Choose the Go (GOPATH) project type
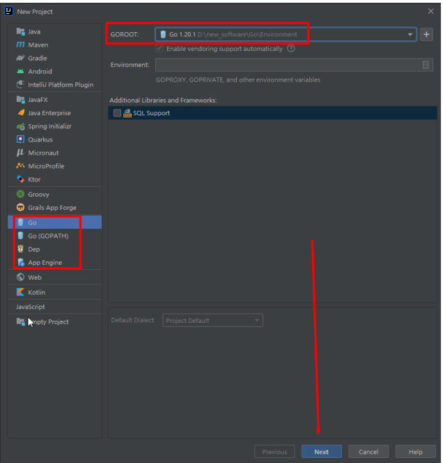443x463 pixels. point(54,236)
